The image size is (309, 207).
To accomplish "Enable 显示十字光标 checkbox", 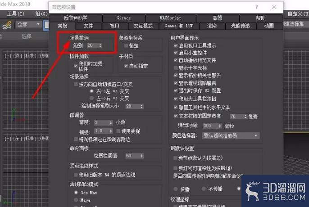I will point(176,68).
